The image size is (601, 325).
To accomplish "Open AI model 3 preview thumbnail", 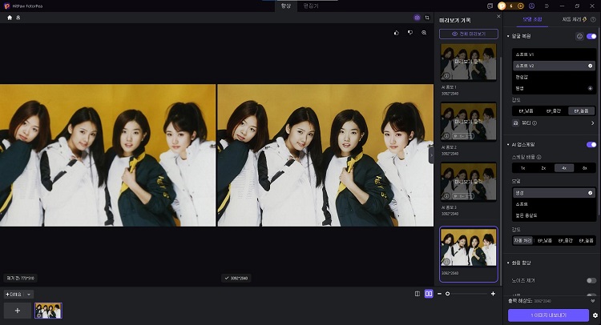I will 469,182.
